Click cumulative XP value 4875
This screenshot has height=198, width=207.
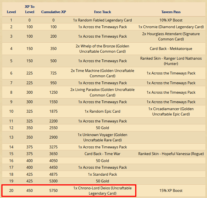pos(53,174)
